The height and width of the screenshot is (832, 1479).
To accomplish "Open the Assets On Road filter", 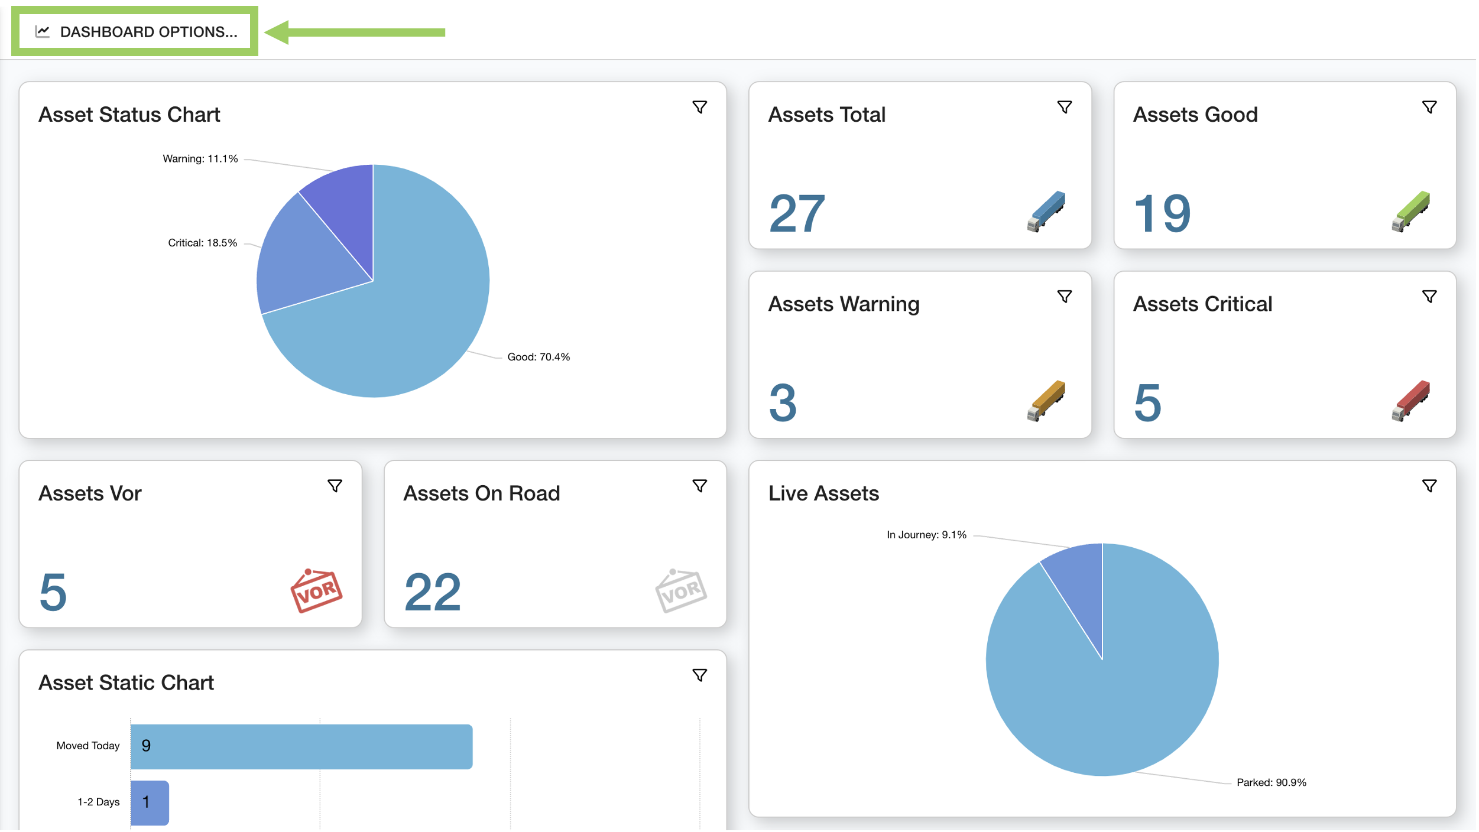I will pos(700,486).
